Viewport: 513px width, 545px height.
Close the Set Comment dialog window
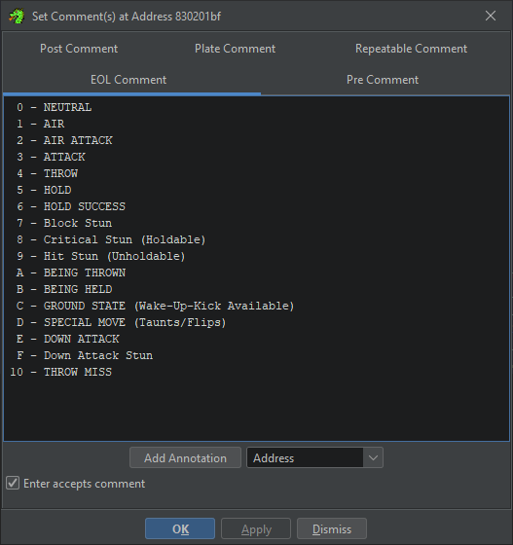coord(491,16)
